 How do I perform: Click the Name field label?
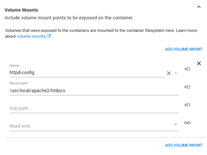14,66
